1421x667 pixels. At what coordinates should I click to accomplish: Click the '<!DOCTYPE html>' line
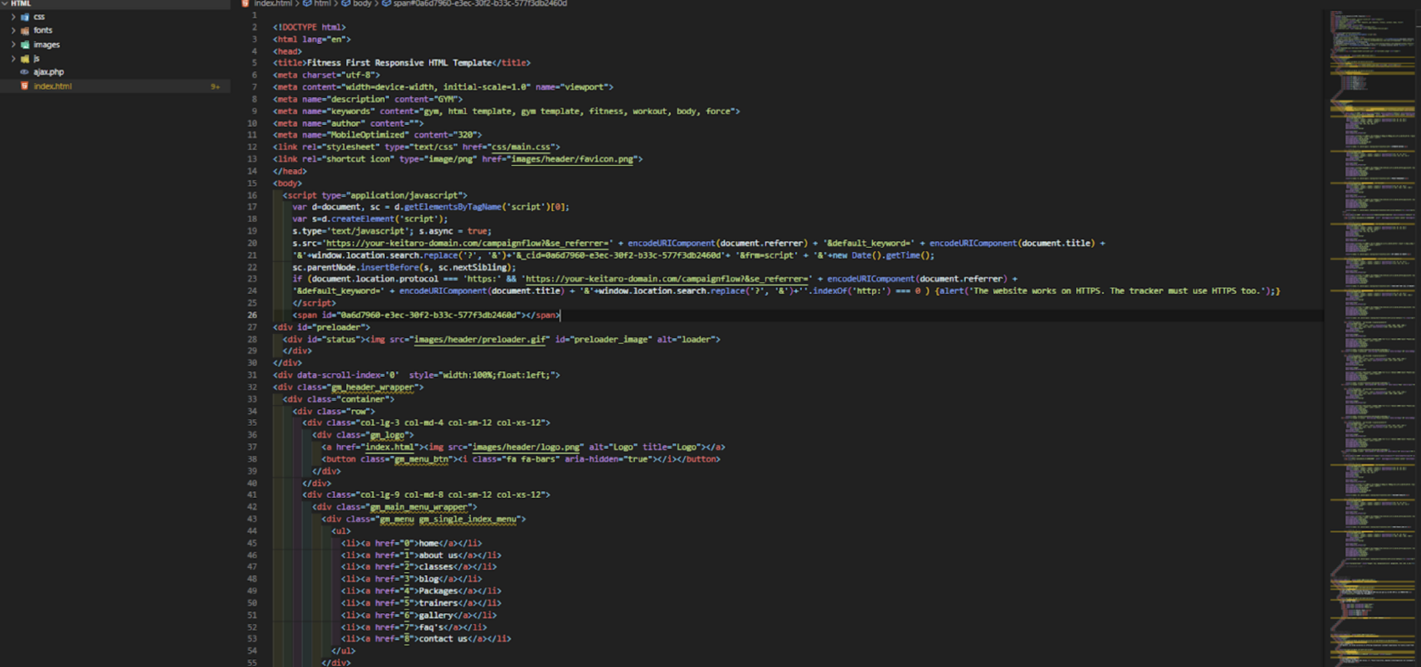point(310,27)
